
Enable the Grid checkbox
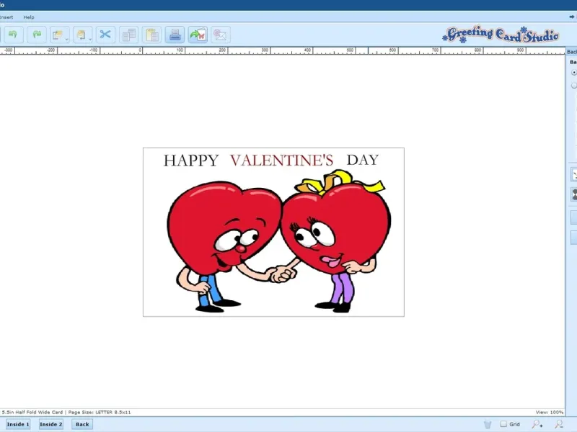pyautogui.click(x=503, y=424)
